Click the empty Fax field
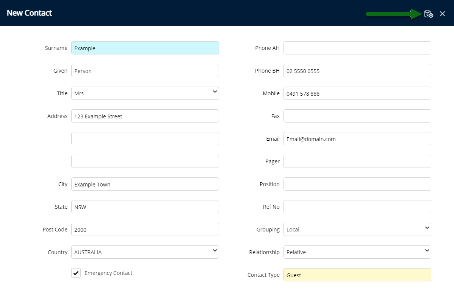The height and width of the screenshot is (298, 454). point(357,116)
